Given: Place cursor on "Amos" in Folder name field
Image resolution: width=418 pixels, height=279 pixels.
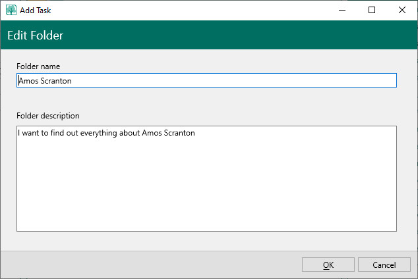Looking at the screenshot, I should 28,80.
